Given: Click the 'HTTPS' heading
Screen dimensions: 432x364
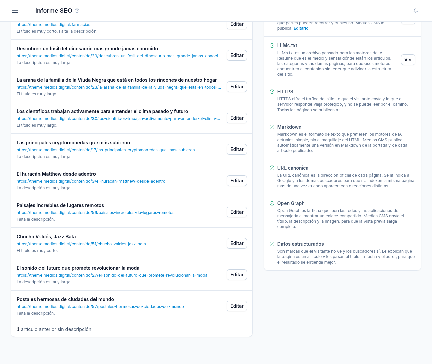Looking at the screenshot, I should coord(285,92).
